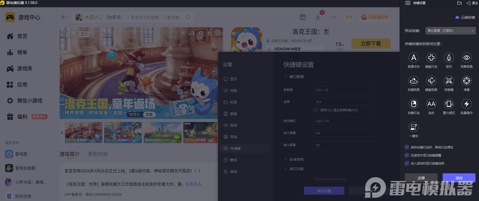The height and width of the screenshot is (201, 479).
Task: Select the 重力感应 gravity sensor tool
Action: coord(449,104)
